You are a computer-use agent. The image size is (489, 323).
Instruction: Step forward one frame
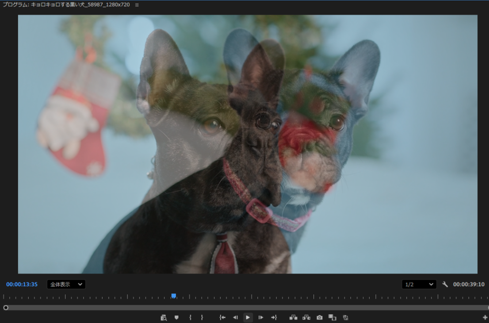[261, 317]
